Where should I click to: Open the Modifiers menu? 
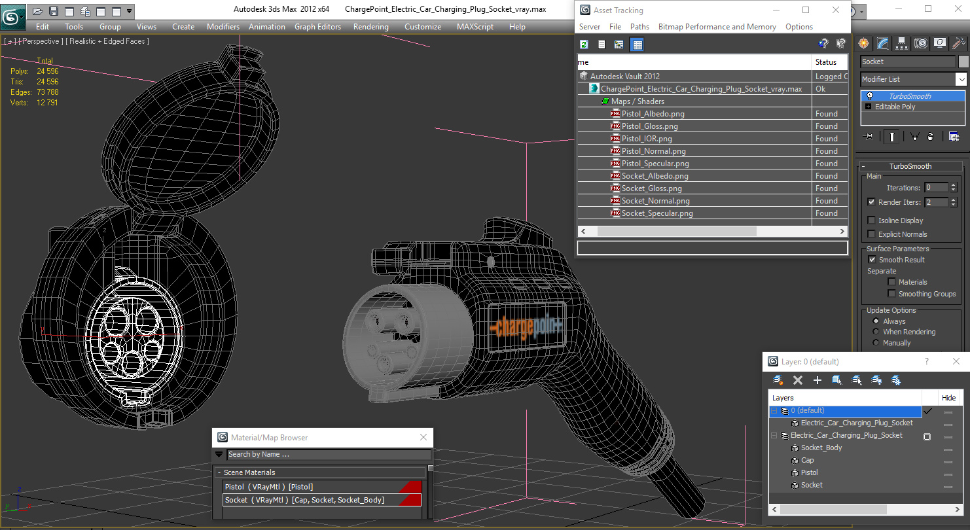223,27
